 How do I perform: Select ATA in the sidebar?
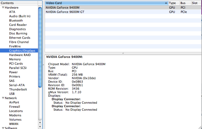pyautogui.click(x=12, y=12)
